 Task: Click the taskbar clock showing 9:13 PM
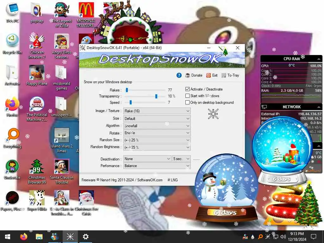pos(297,237)
